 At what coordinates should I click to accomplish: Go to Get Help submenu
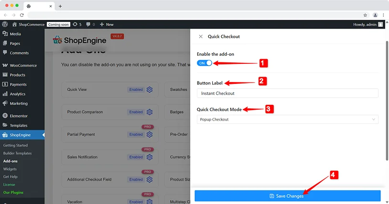tap(11, 177)
